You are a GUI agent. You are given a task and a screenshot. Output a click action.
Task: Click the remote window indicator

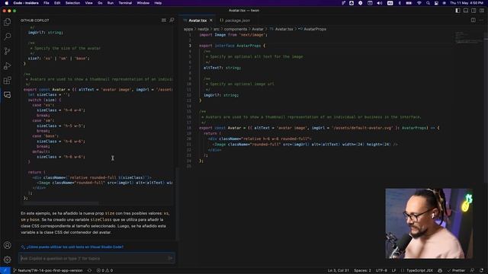tap(5, 271)
